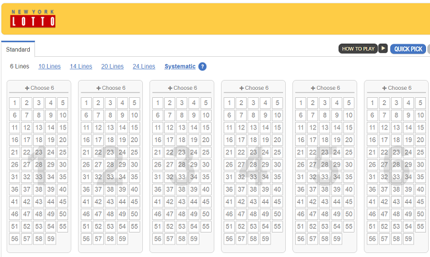Pick number 42 in line 1
Image resolution: width=430 pixels, height=257 pixels.
tap(26, 202)
